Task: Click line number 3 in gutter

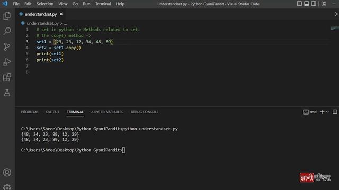Action: [x=27, y=42]
